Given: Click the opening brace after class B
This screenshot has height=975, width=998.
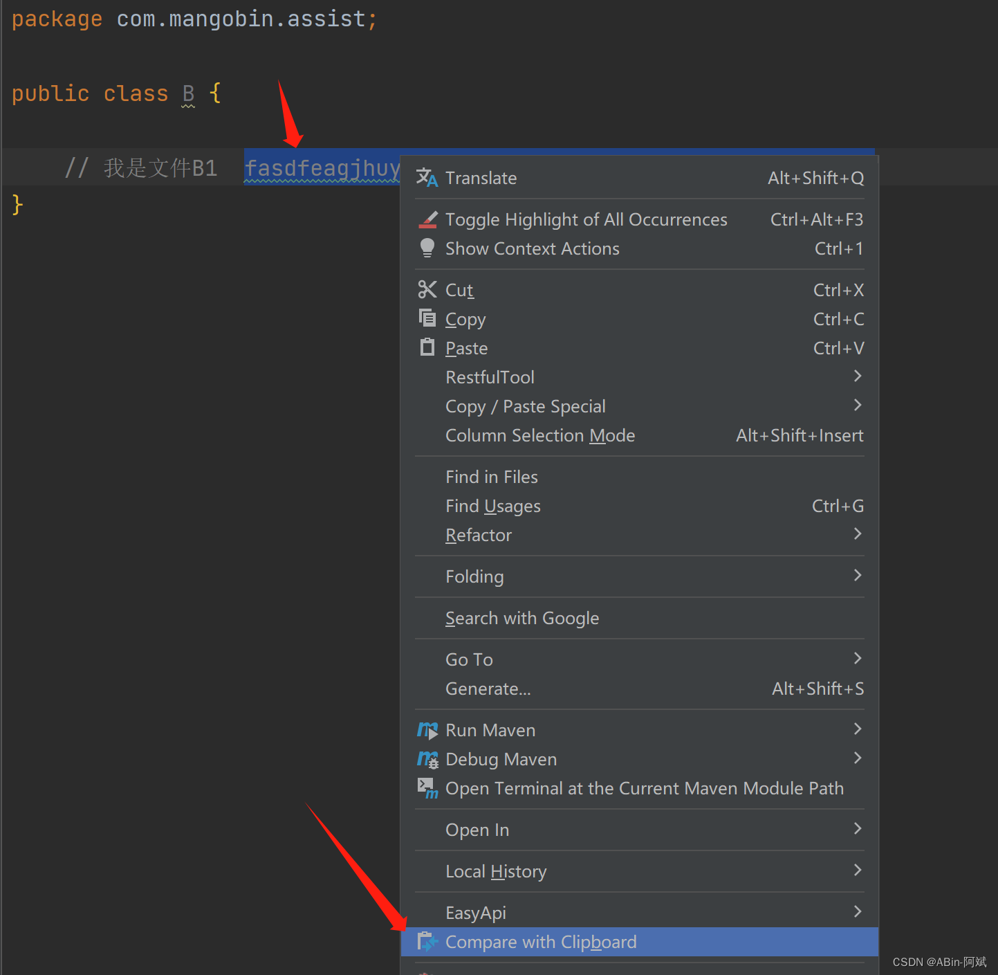Looking at the screenshot, I should pyautogui.click(x=215, y=93).
